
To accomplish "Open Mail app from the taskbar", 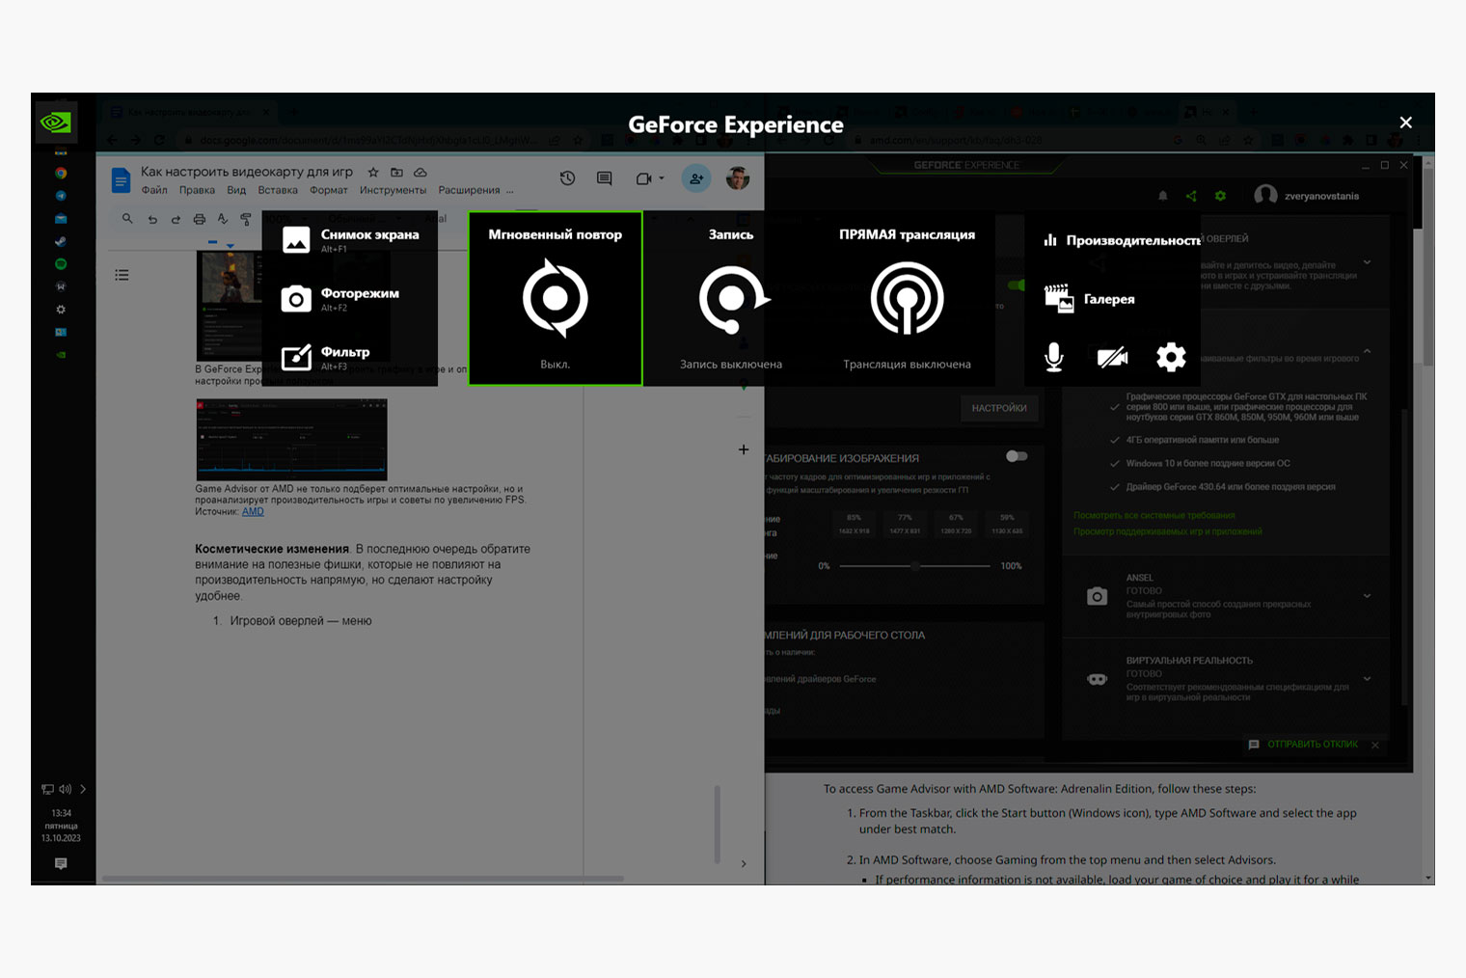I will click(61, 219).
